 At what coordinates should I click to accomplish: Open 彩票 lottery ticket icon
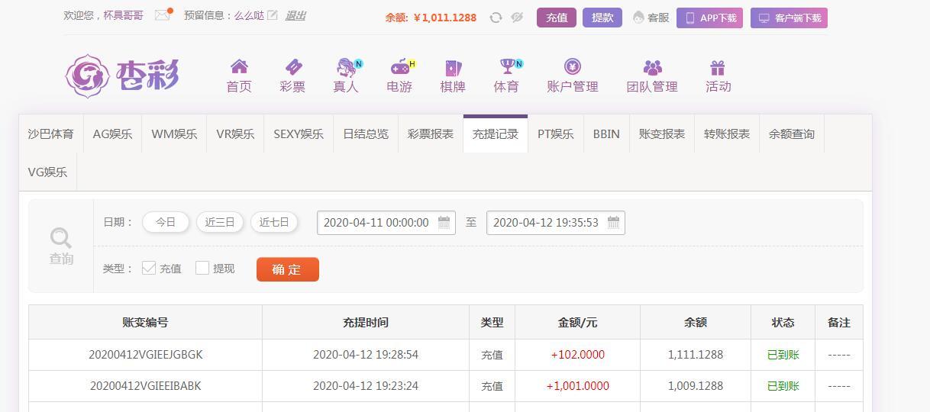pyautogui.click(x=292, y=67)
